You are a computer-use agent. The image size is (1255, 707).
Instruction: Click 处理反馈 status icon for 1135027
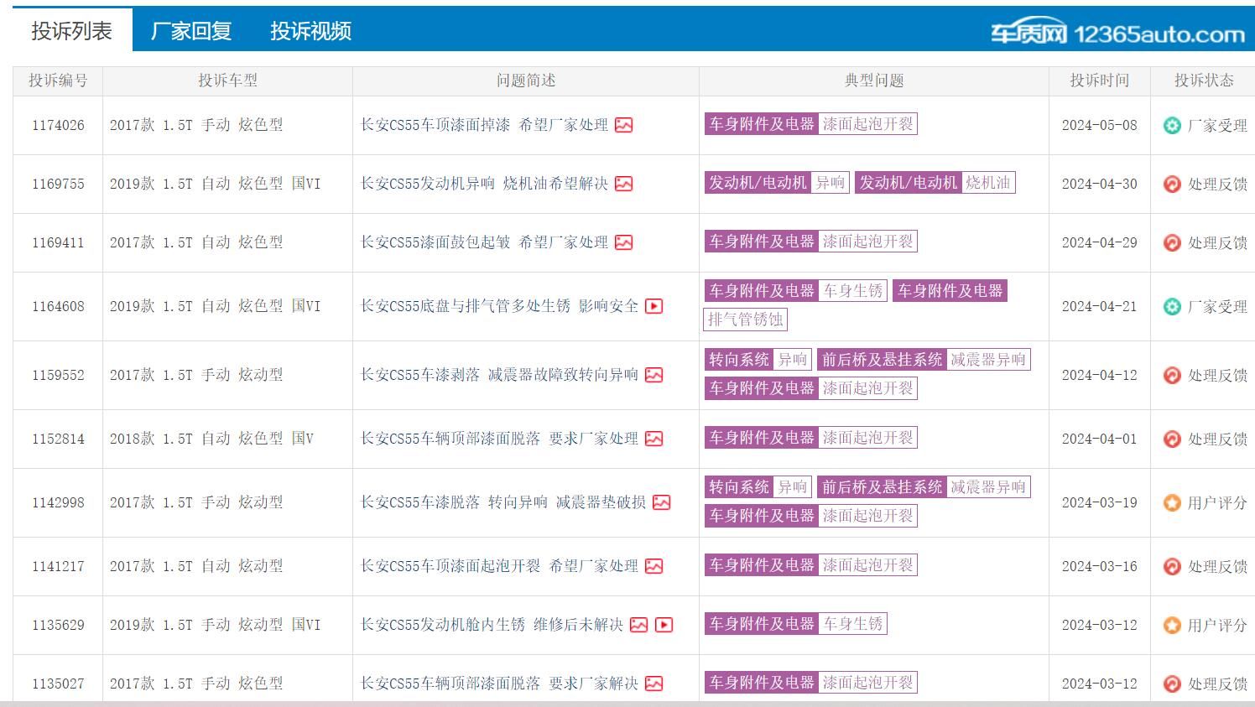(1172, 684)
